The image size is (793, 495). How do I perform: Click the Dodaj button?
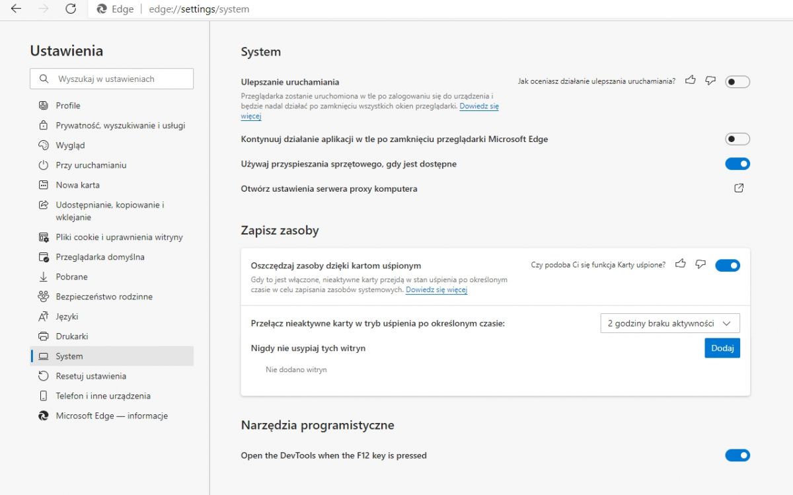[722, 348]
